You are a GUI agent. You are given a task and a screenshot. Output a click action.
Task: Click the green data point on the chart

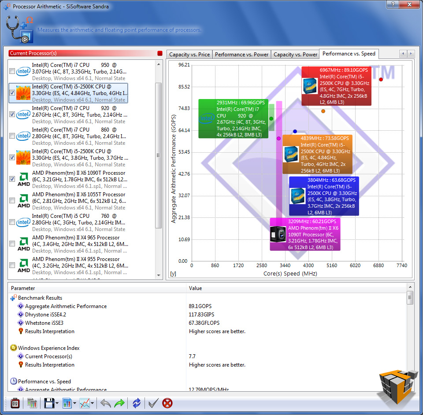pos(271,118)
